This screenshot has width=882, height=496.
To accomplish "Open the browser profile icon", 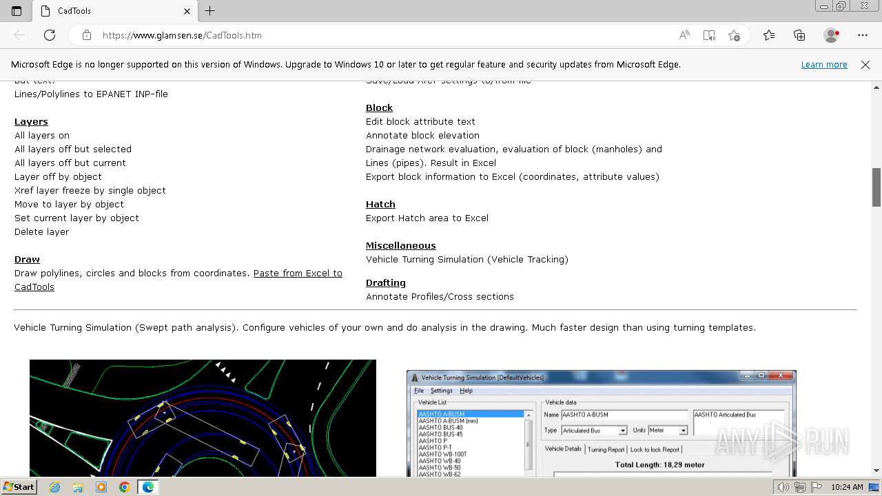I will click(832, 35).
